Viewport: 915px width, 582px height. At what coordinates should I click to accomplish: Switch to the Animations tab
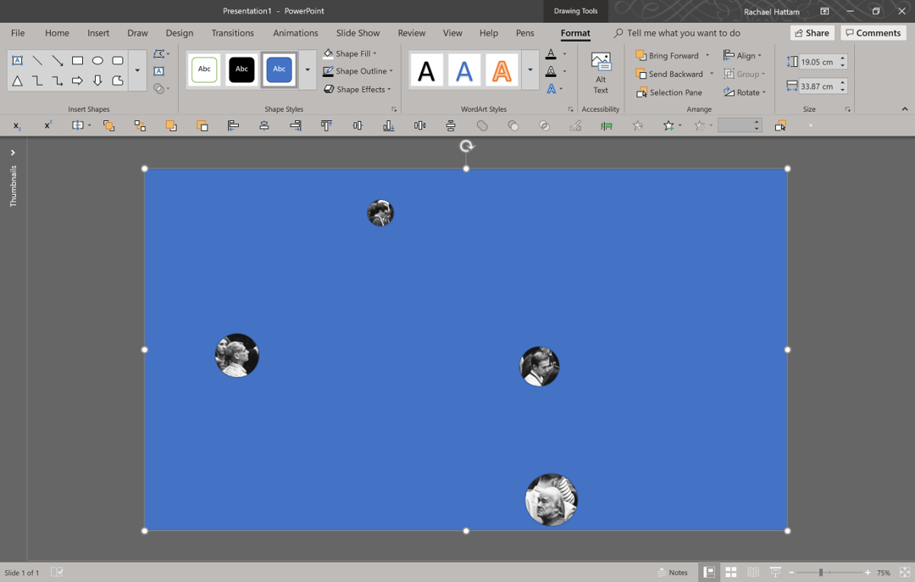(295, 32)
